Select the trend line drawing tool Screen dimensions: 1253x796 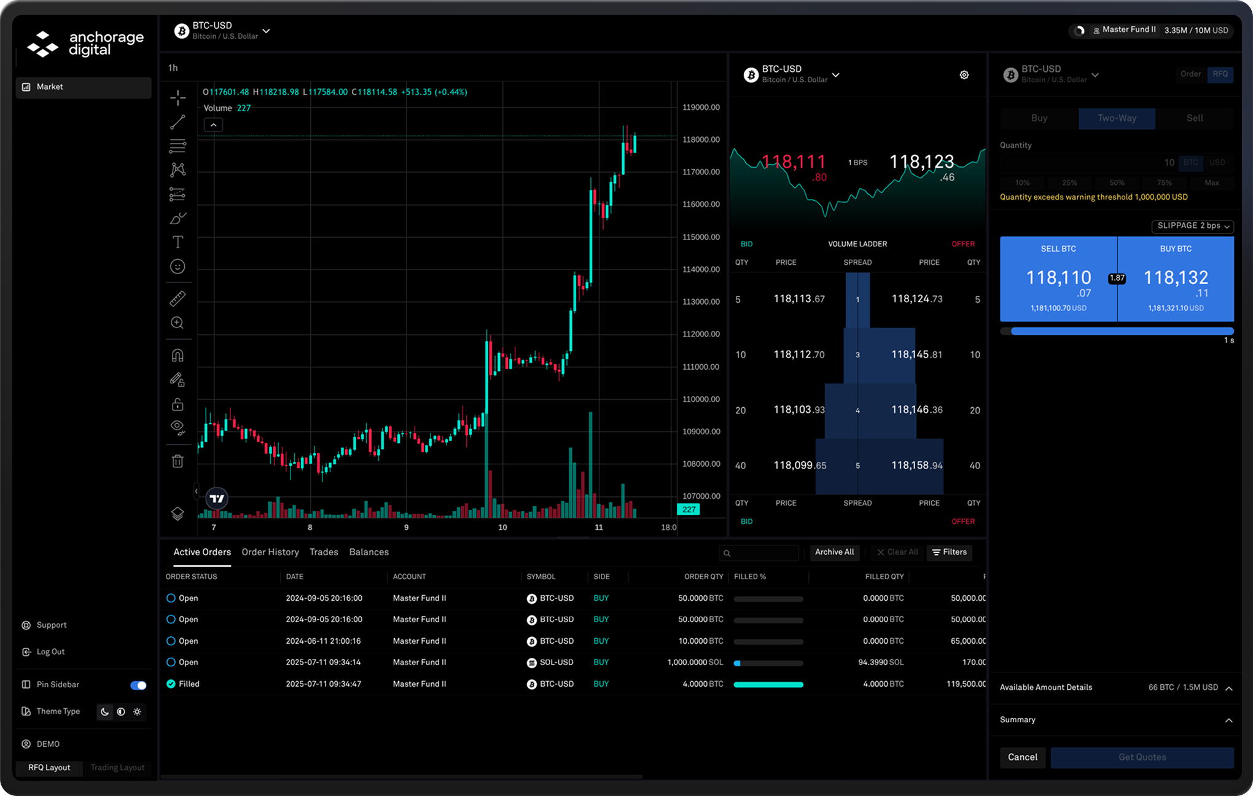pyautogui.click(x=178, y=122)
